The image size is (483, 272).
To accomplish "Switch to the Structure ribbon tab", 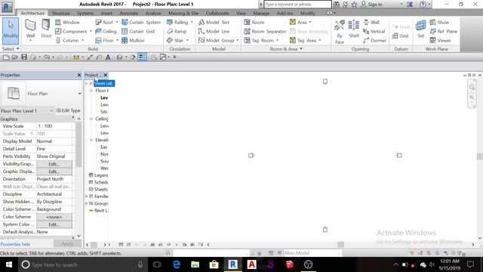I will (60, 14).
